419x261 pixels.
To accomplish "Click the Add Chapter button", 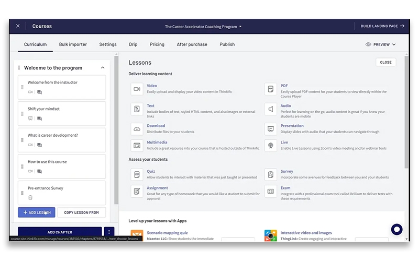I will (x=60, y=232).
